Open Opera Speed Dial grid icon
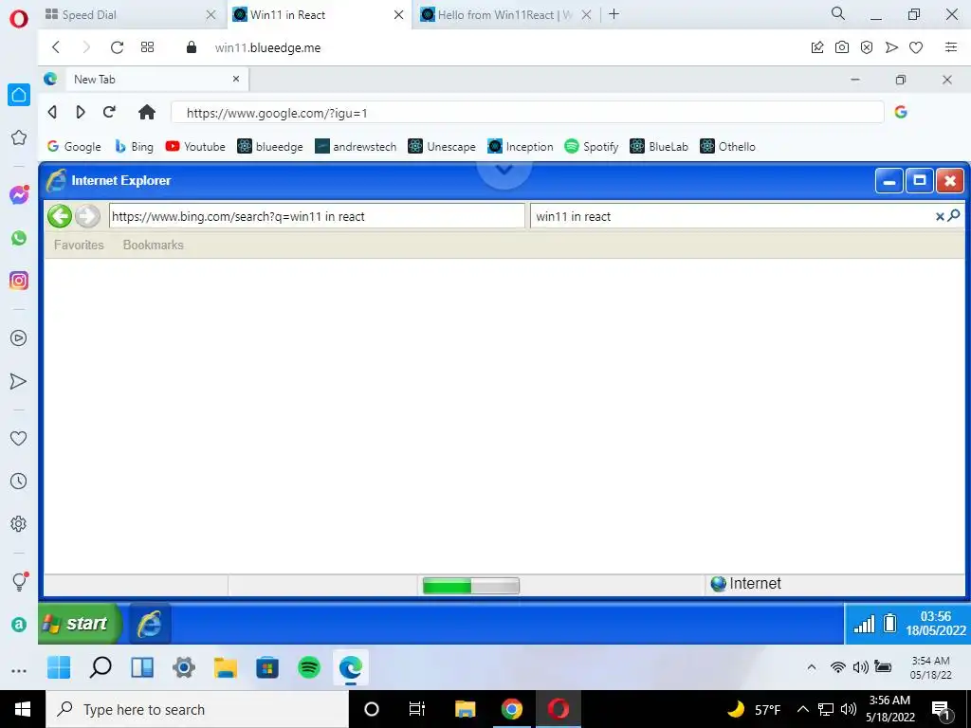Image resolution: width=971 pixels, height=728 pixels. 147,47
